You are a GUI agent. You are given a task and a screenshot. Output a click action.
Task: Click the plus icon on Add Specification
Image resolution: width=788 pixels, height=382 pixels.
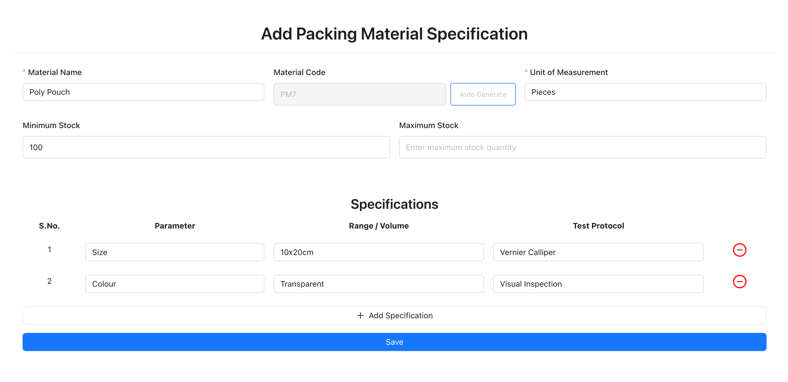pos(360,315)
